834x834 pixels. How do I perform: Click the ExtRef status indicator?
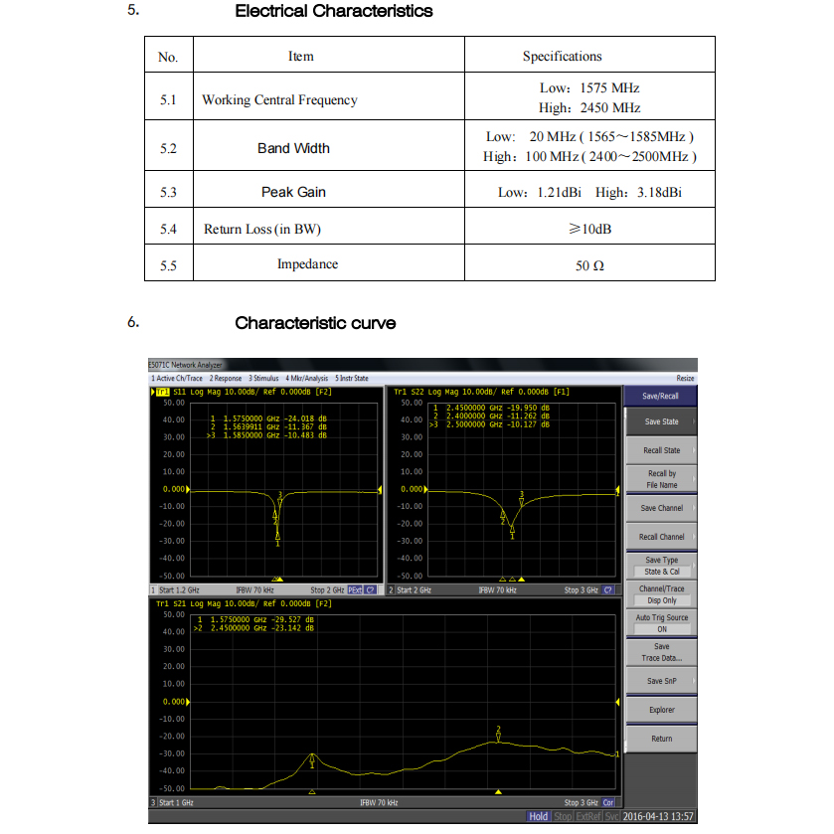click(x=588, y=816)
